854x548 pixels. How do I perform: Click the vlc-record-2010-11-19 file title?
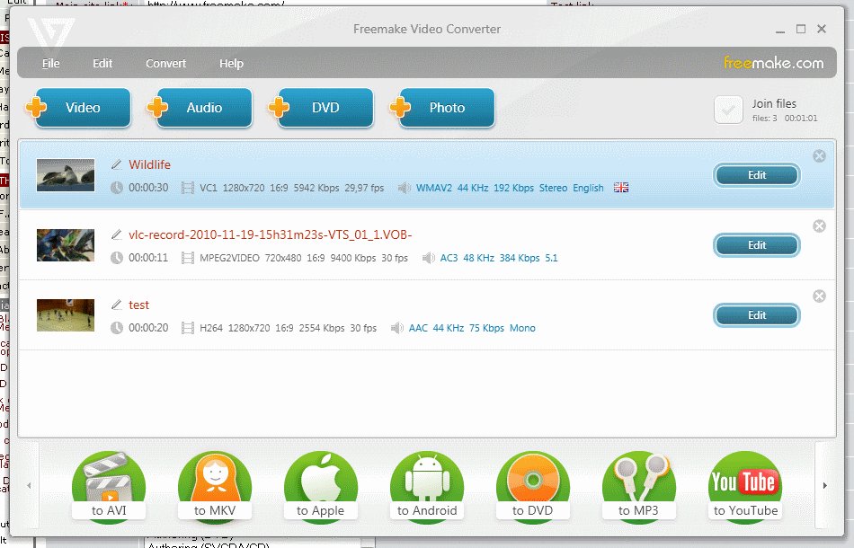[x=271, y=234]
